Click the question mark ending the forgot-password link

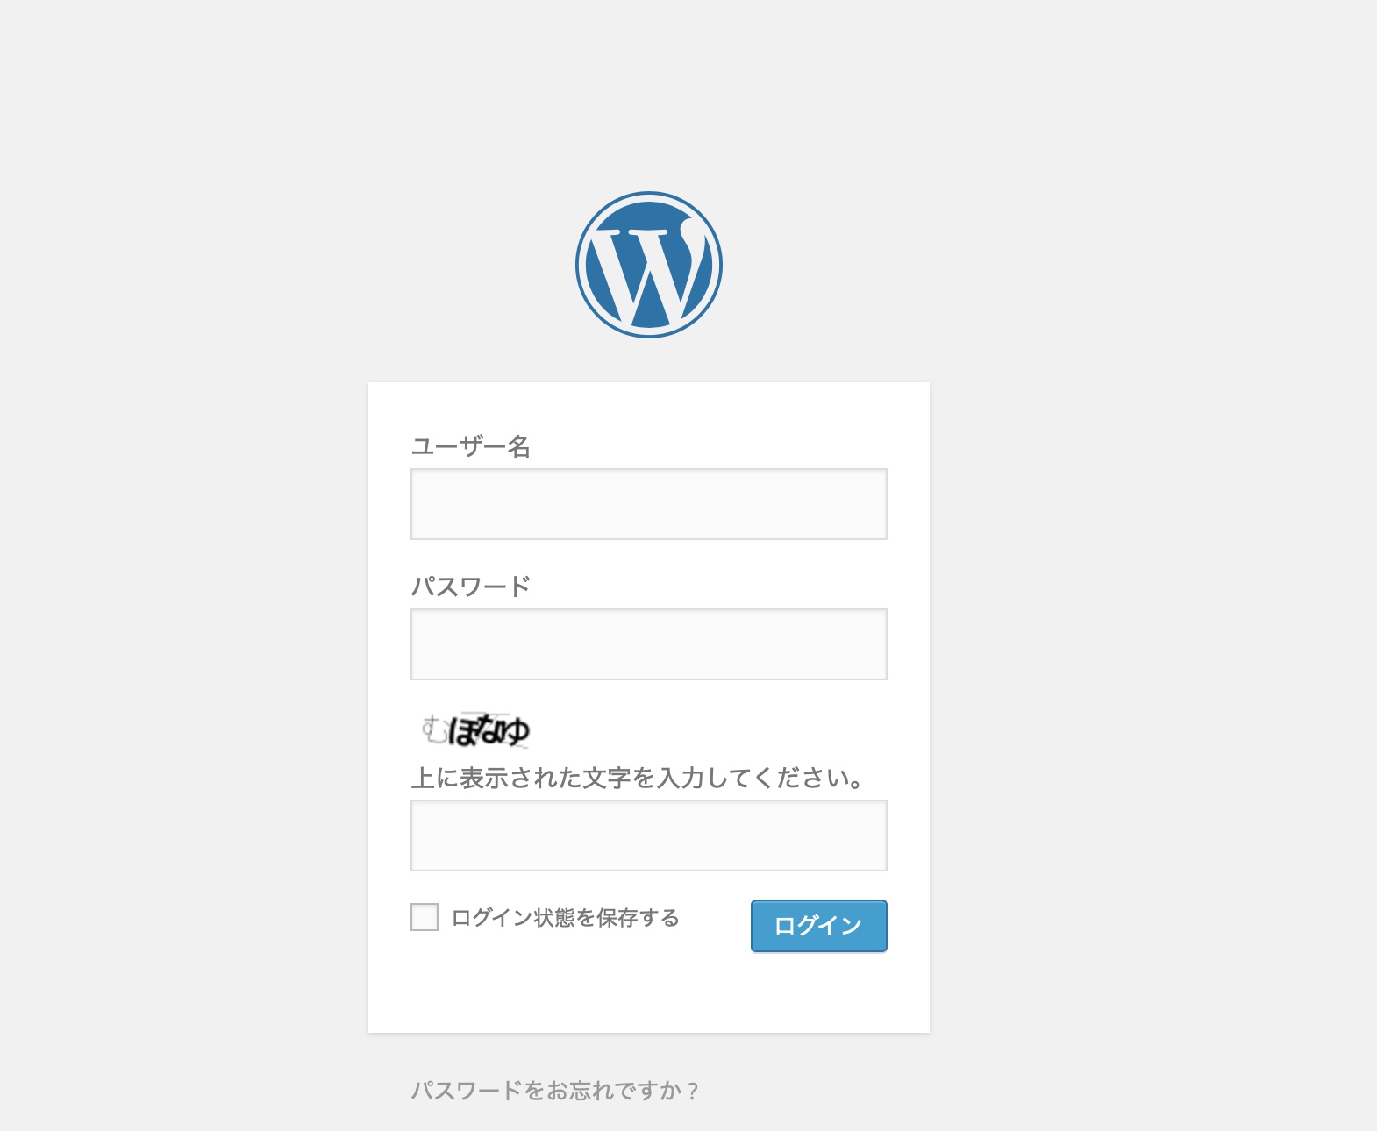[x=693, y=1091]
